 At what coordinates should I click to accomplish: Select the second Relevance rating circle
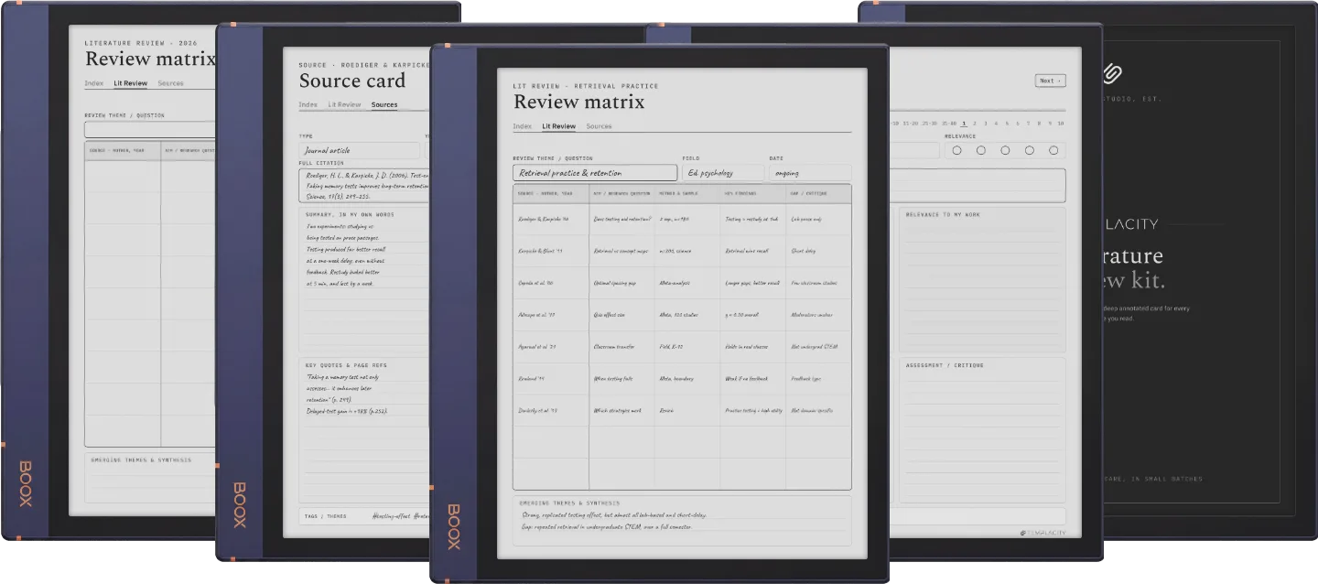pyautogui.click(x=981, y=150)
